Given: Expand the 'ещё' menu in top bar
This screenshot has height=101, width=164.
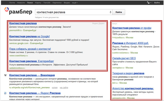Looking at the screenshot, I should tap(75, 3).
